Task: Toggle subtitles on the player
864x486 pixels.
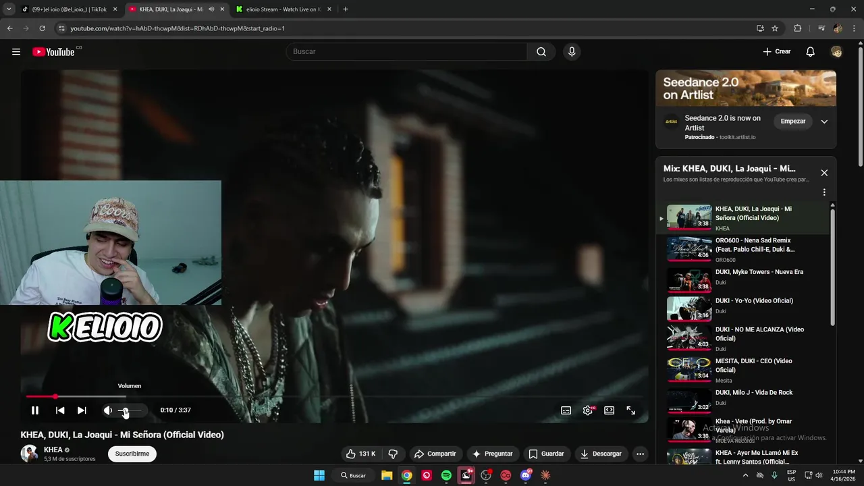Action: 566,410
